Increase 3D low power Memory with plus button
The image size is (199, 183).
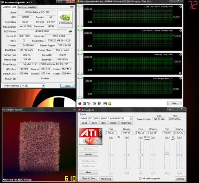pos(153,137)
